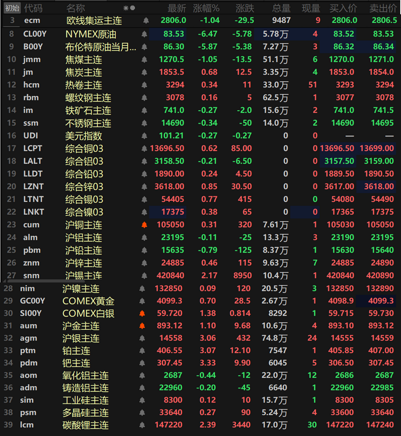This screenshot has width=401, height=436.
Task: Click the bell icon for 沪锌主连
Action: [144, 263]
